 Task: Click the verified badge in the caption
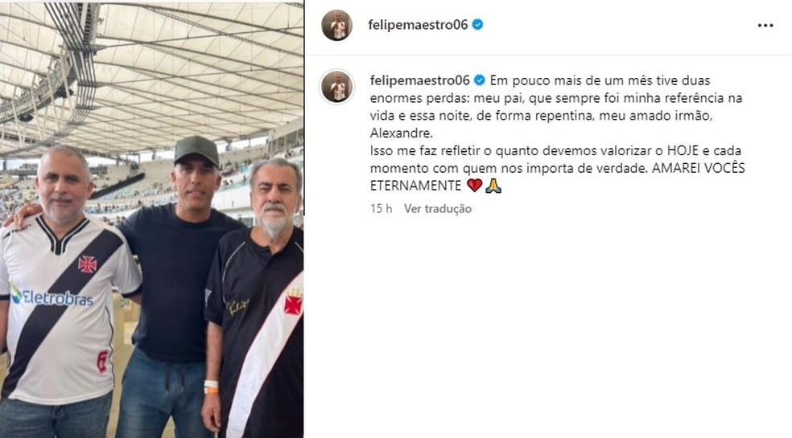click(480, 80)
